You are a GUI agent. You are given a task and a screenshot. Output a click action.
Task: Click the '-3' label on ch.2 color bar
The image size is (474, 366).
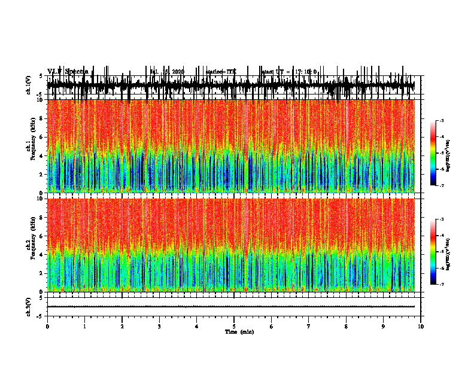click(441, 219)
